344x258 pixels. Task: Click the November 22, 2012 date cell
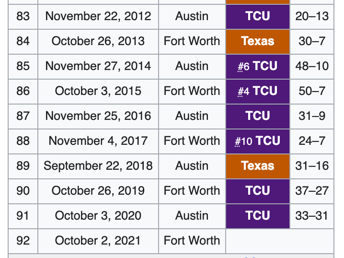tap(98, 17)
